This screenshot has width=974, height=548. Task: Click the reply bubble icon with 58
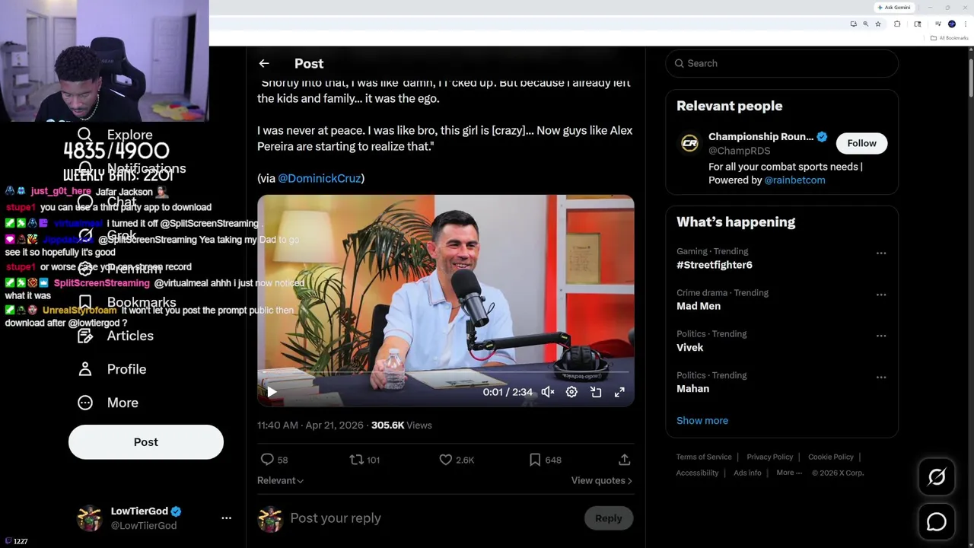274,460
